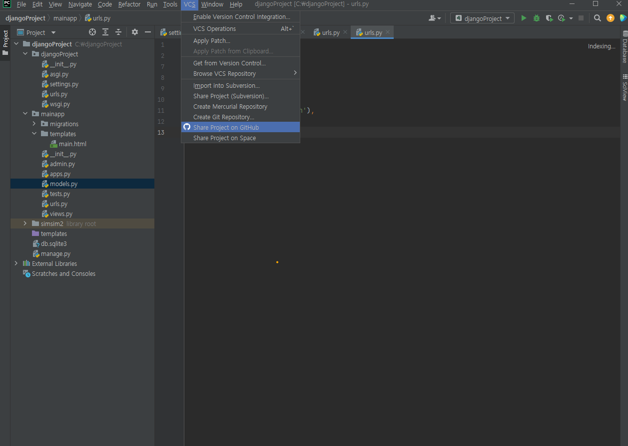The width and height of the screenshot is (628, 446).
Task: Select Share Project on Space
Action: pos(240,138)
